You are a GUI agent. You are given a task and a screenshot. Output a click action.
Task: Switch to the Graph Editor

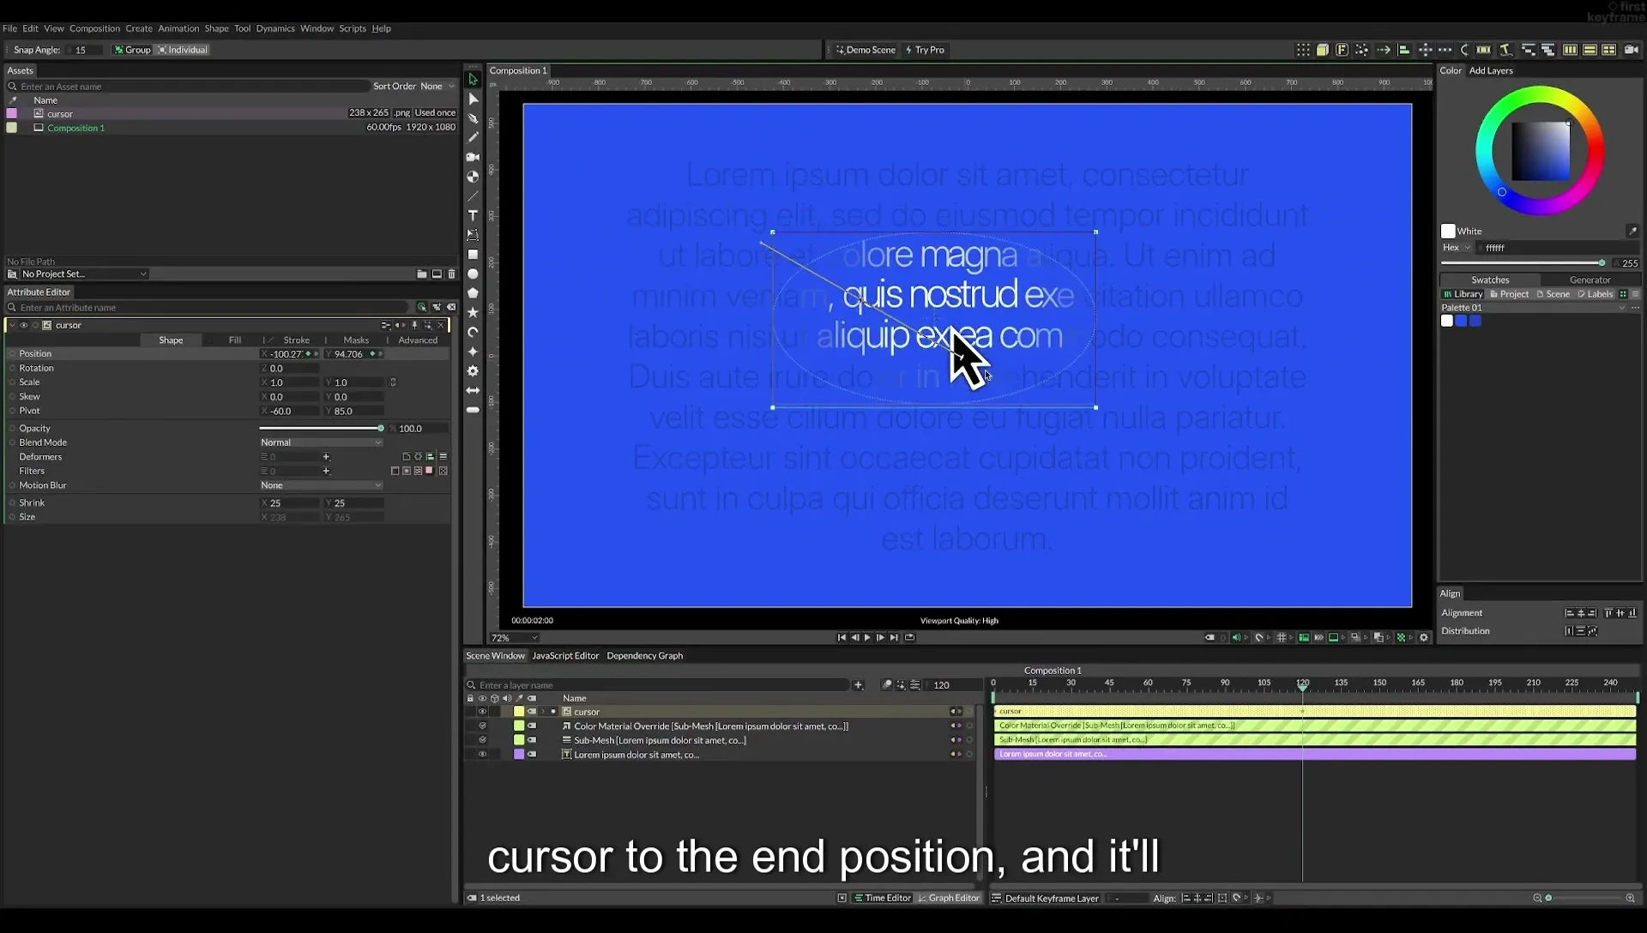point(949,898)
